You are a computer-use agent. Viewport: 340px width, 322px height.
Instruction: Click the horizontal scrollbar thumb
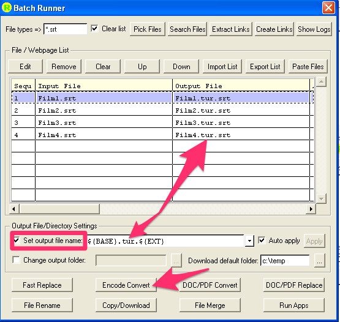(x=59, y=209)
